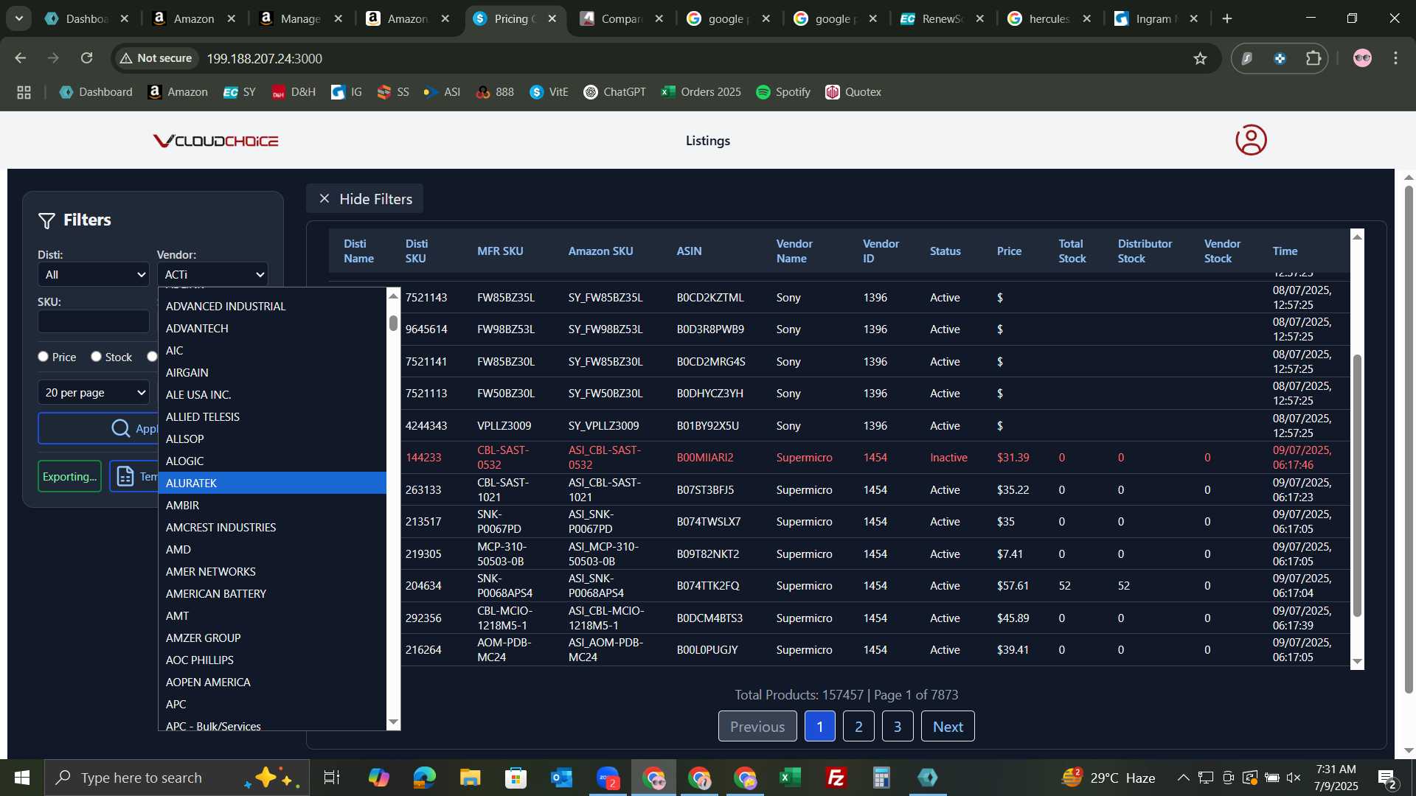The height and width of the screenshot is (796, 1416).
Task: Open Dashboard bookmark
Action: point(96,92)
